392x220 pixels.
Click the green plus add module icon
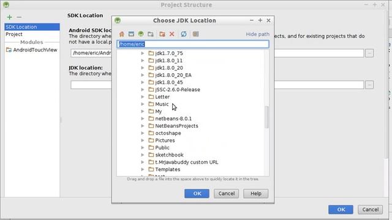pos(10,17)
